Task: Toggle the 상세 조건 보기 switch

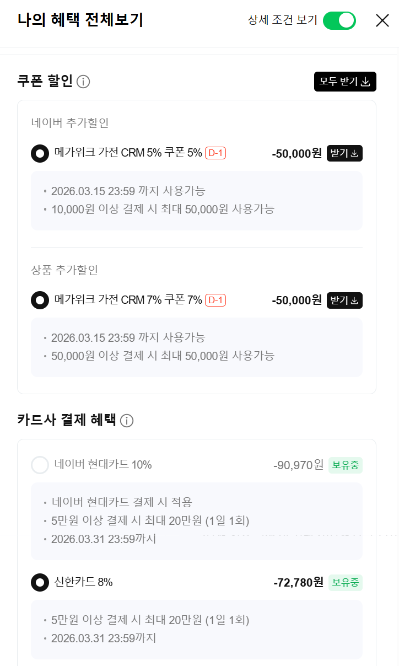Action: [x=339, y=20]
